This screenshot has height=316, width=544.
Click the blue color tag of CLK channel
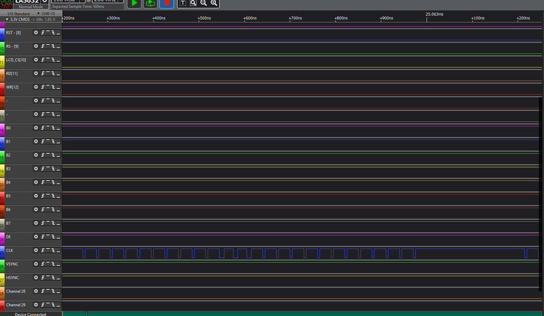2,253
